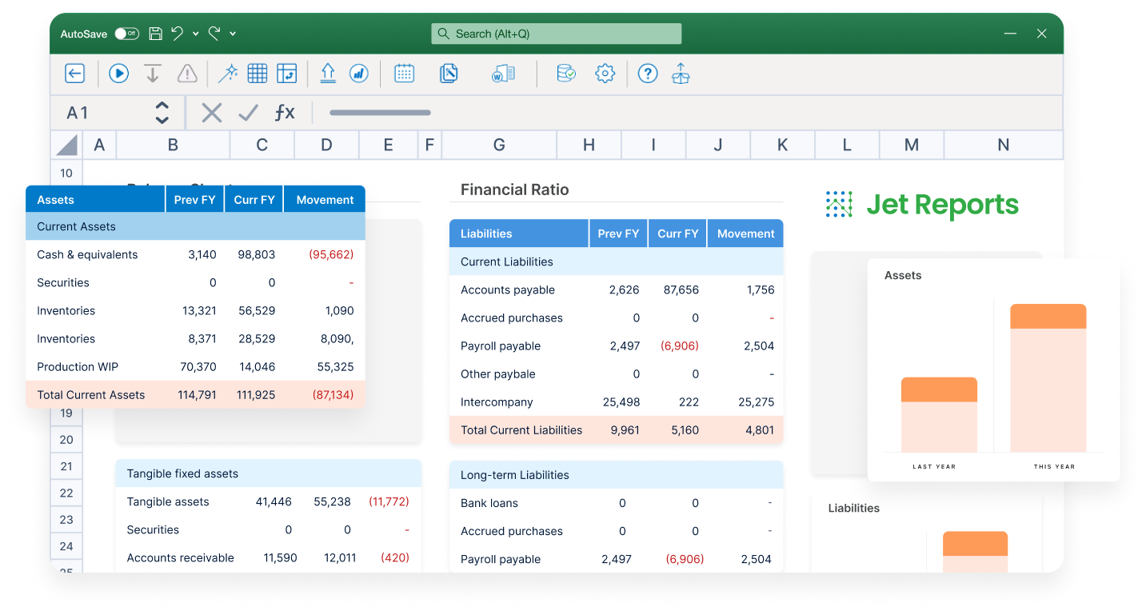Expand the Name Box cell reference selector
Image resolution: width=1146 pixels, height=611 pixels.
click(162, 113)
